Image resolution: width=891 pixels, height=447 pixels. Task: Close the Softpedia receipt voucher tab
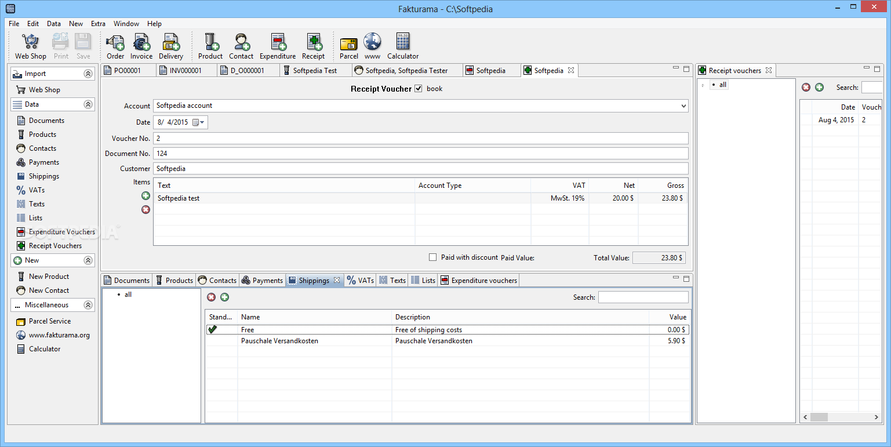[x=570, y=70]
